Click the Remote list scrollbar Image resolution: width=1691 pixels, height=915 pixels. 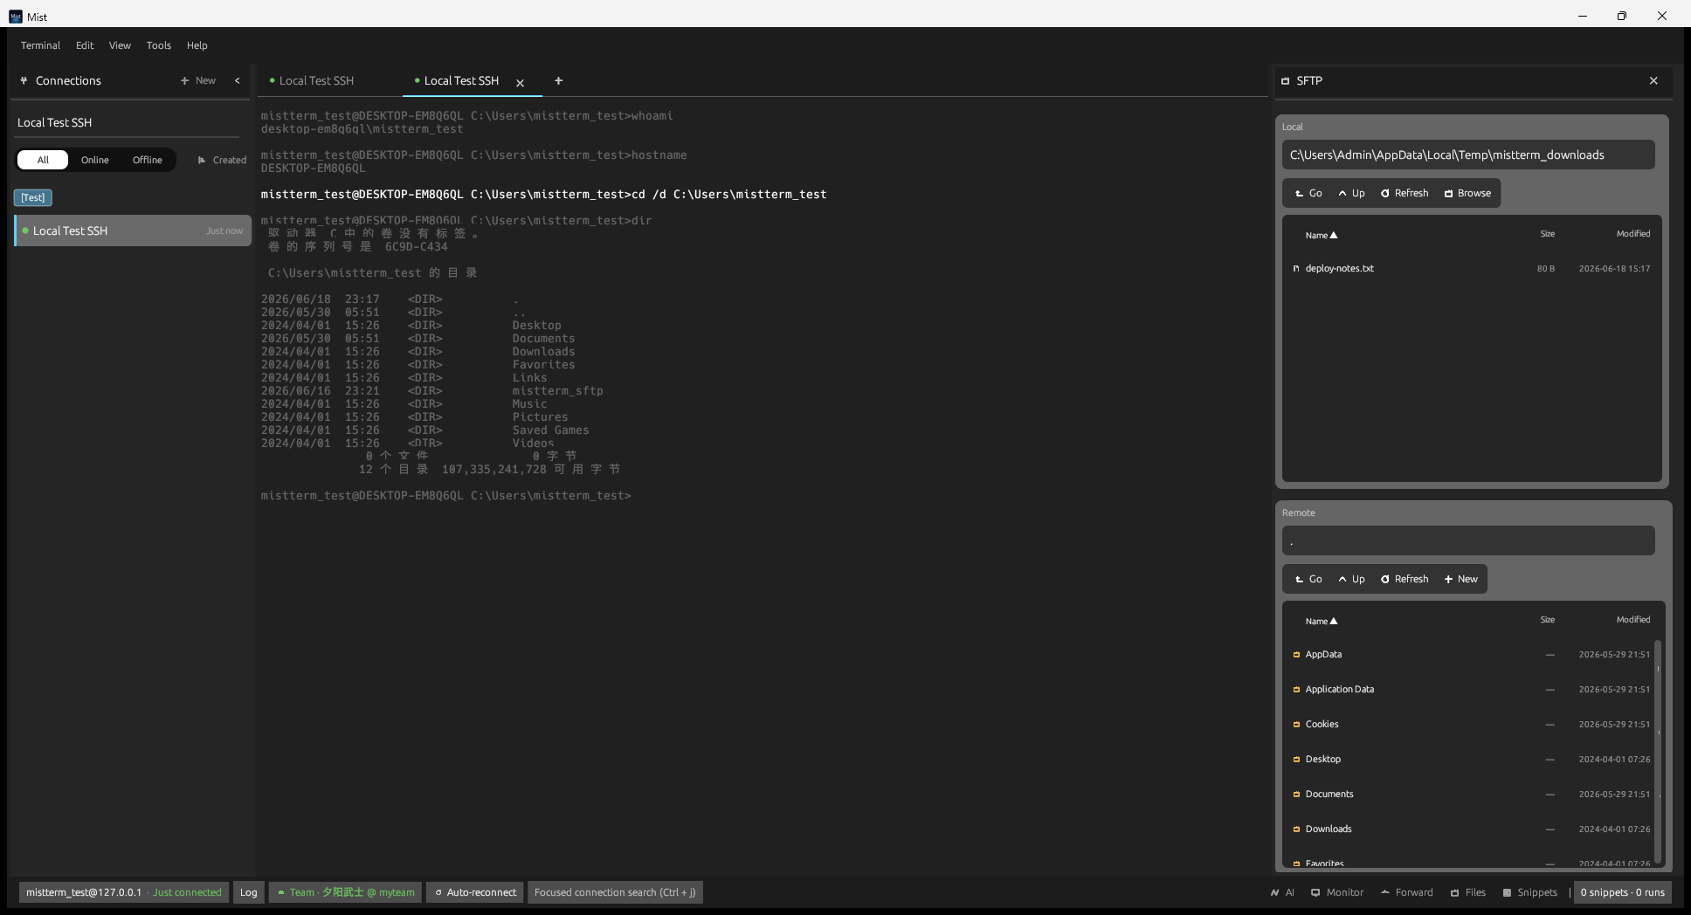(x=1658, y=752)
